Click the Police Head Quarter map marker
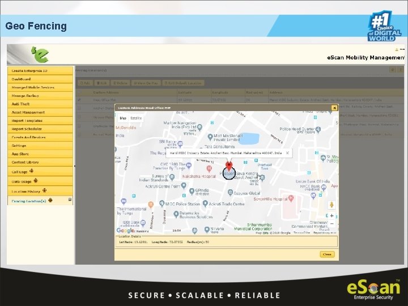Viewport: 408px width, 306px height. click(x=318, y=129)
